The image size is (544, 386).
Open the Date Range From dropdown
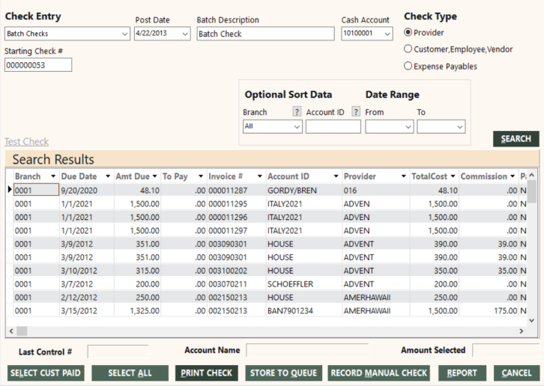(407, 127)
